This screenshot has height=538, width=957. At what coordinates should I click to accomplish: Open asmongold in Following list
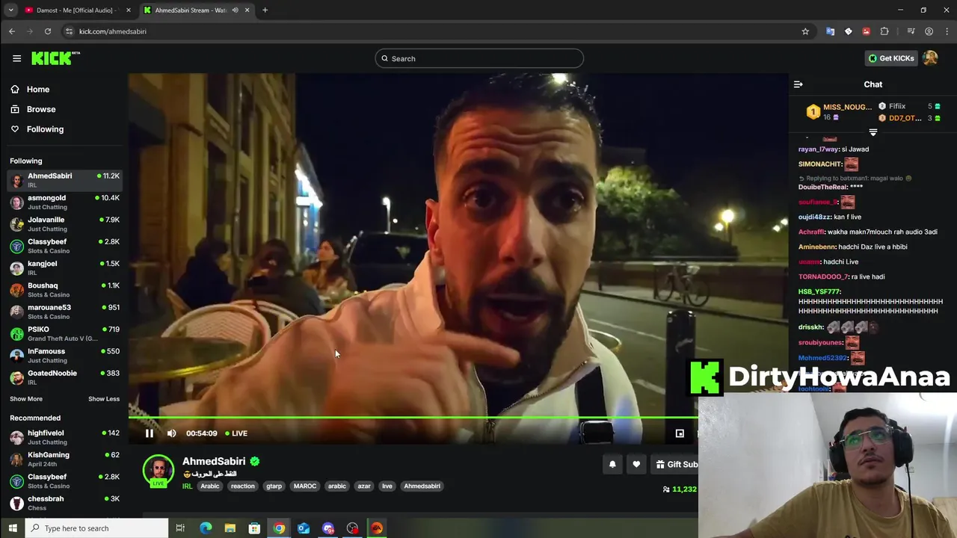point(64,202)
